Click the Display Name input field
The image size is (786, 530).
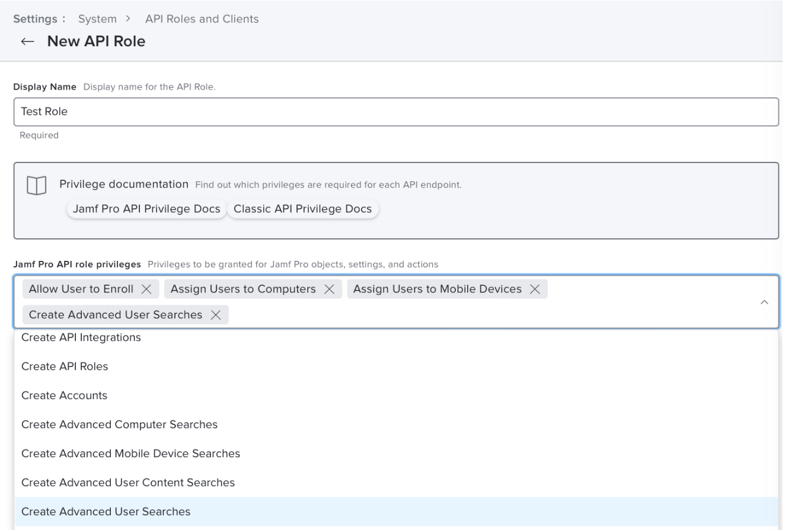pos(396,111)
